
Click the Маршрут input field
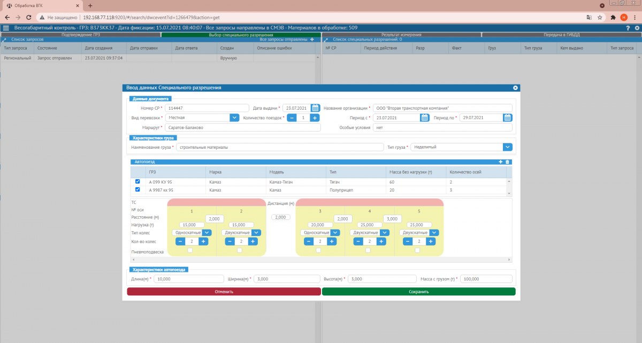243,128
